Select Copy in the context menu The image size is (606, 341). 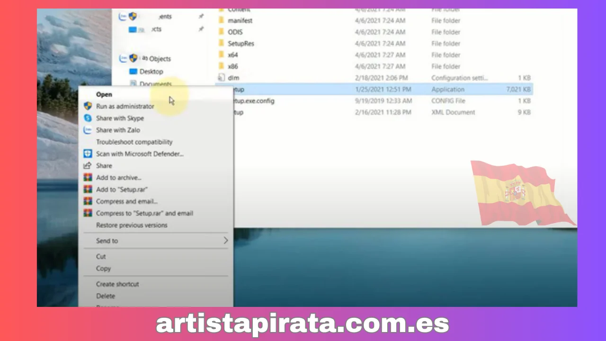103,268
